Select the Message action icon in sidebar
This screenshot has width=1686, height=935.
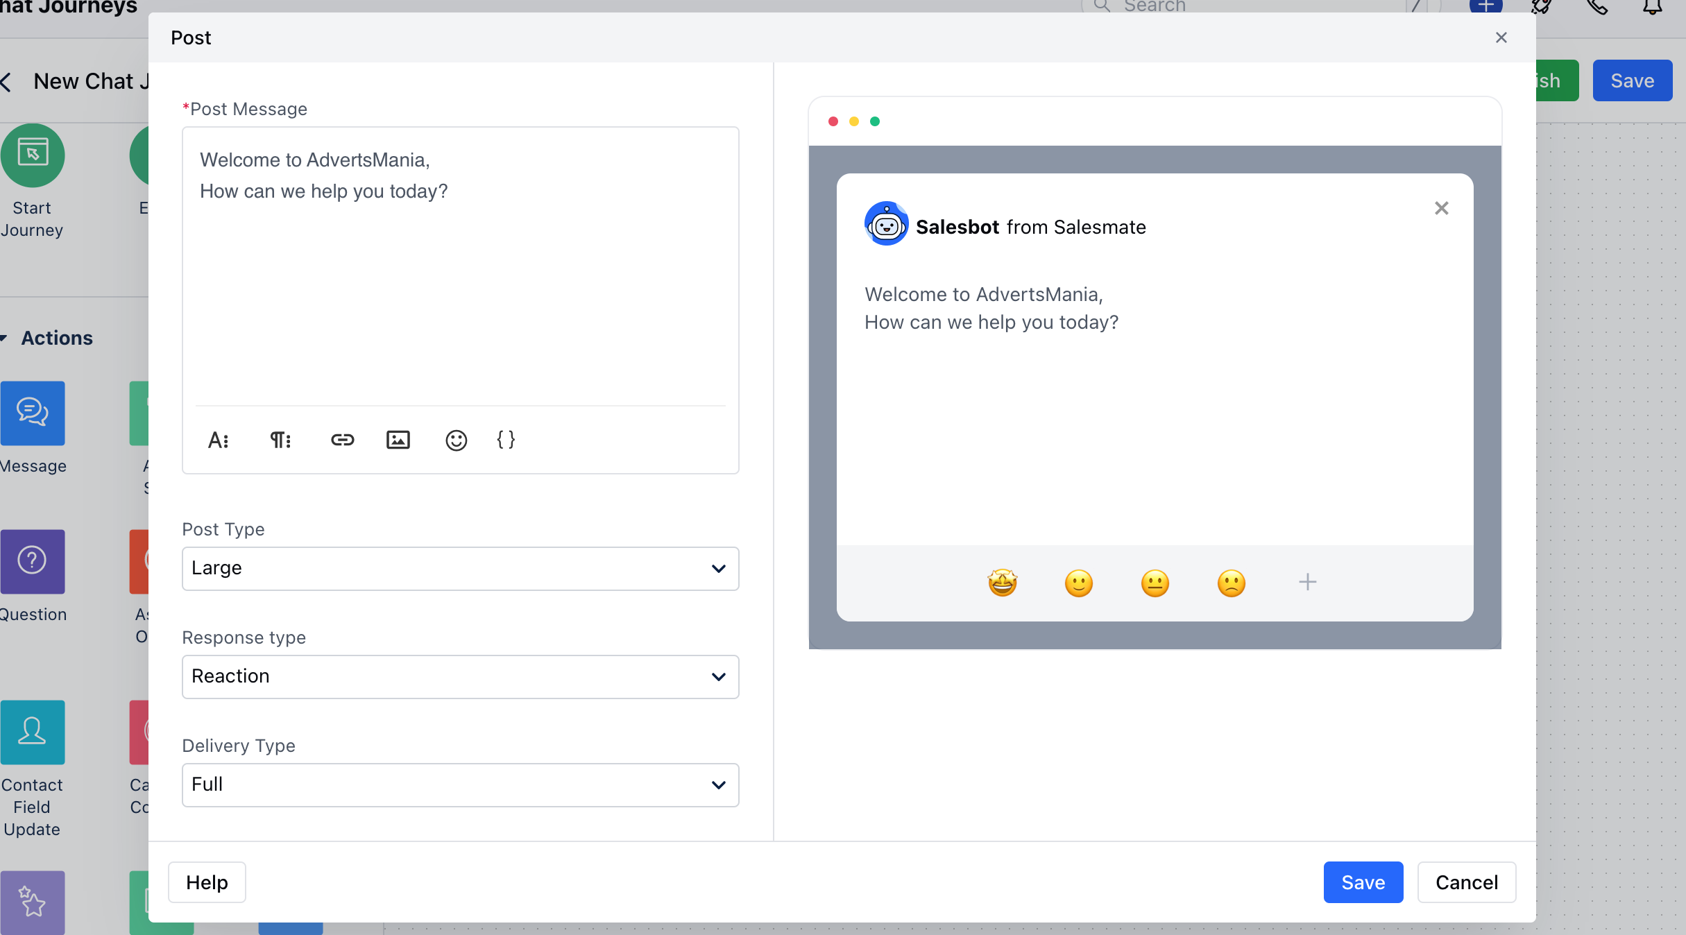(33, 413)
